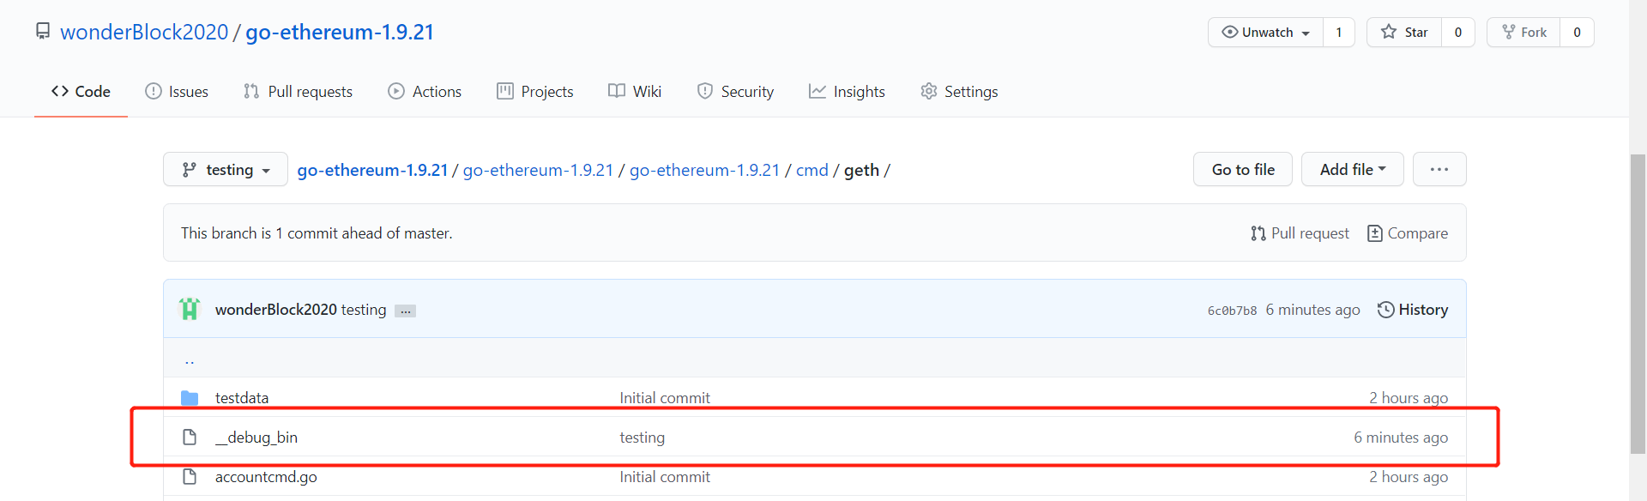Click the repository book icon
The image size is (1647, 501).
click(x=43, y=32)
